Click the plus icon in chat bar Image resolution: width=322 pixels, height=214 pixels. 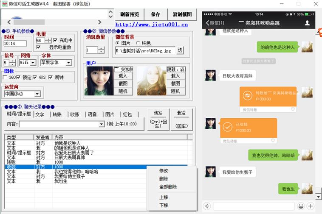coord(311,206)
